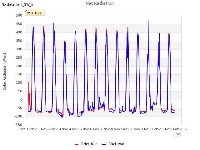Click the 300 y-axis tick label

click(19, 49)
